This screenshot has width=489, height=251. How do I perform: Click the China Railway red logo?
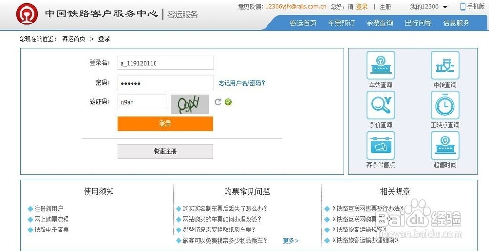click(x=27, y=14)
